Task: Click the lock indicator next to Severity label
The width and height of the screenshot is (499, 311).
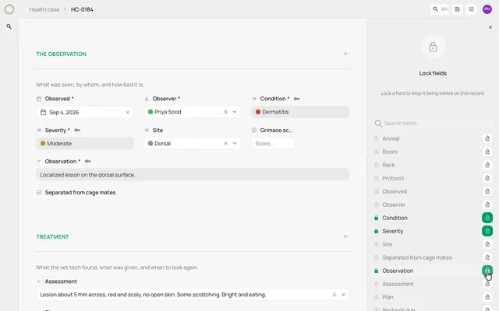Action: point(77,130)
